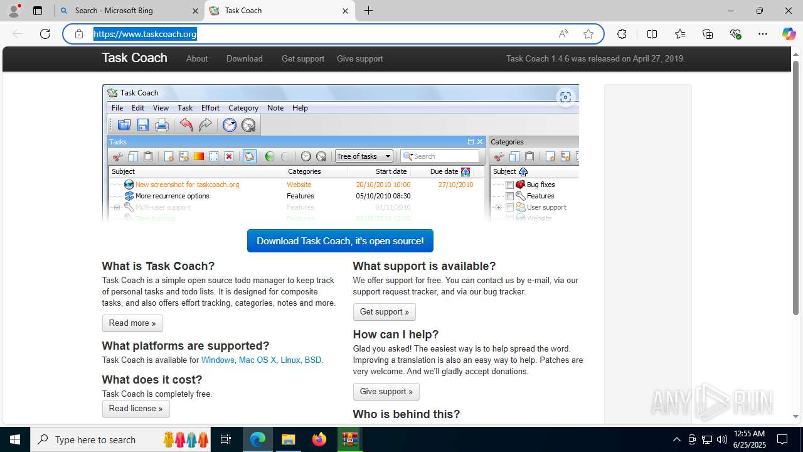Click the taskbar search box
Screen dimensions: 803x452
pyautogui.click(x=121, y=439)
